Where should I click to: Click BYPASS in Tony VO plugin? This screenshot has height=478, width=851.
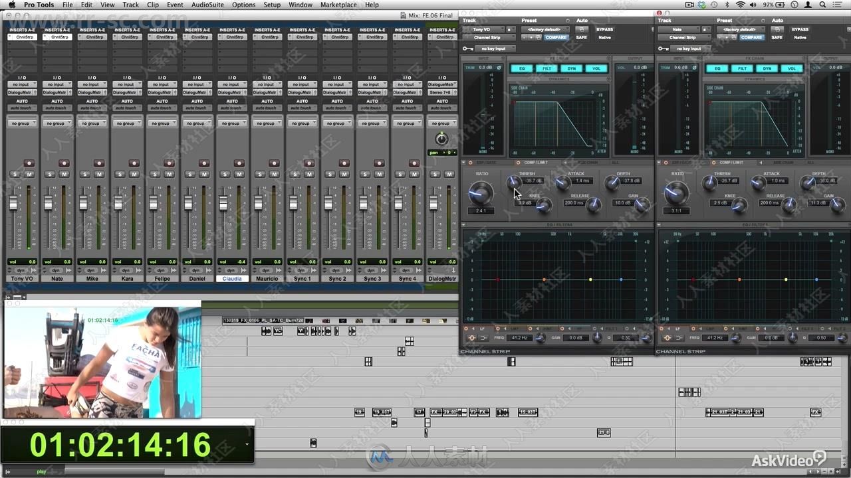pyautogui.click(x=604, y=29)
